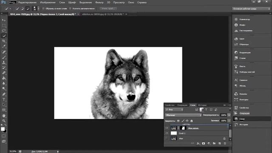The image size is (272, 153).
Task: Select the Hand tool
Action: [4, 116]
